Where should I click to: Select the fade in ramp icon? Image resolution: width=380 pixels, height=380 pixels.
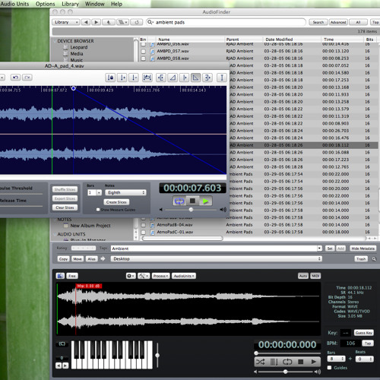[x=173, y=78]
